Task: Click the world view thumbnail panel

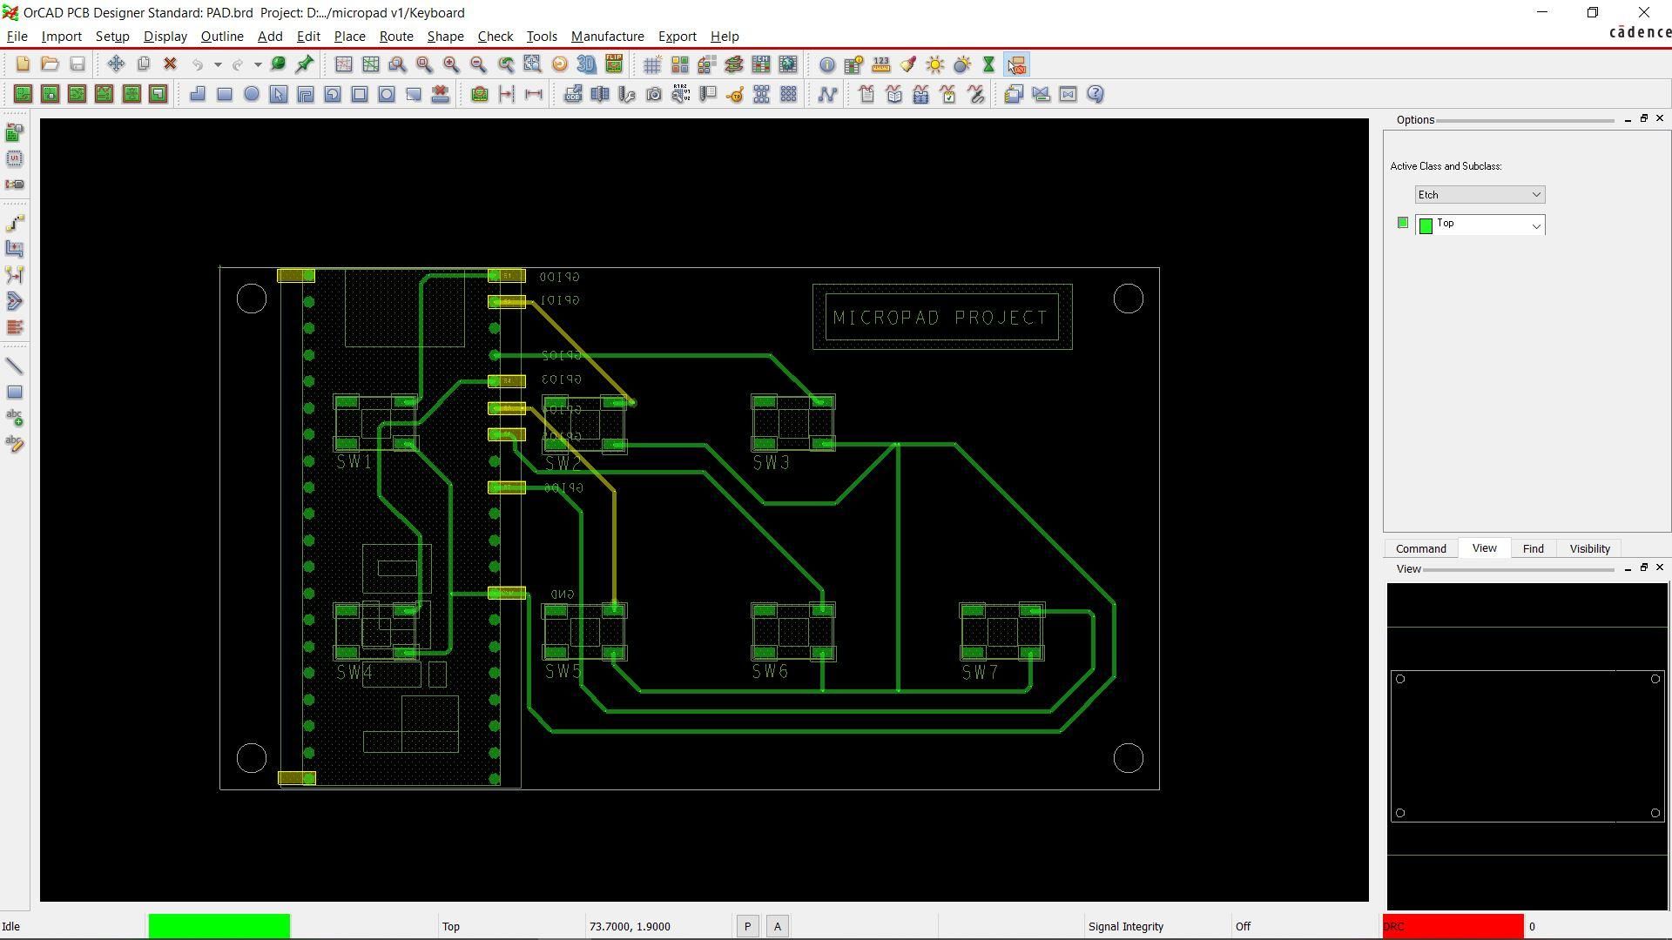Action: [1527, 747]
